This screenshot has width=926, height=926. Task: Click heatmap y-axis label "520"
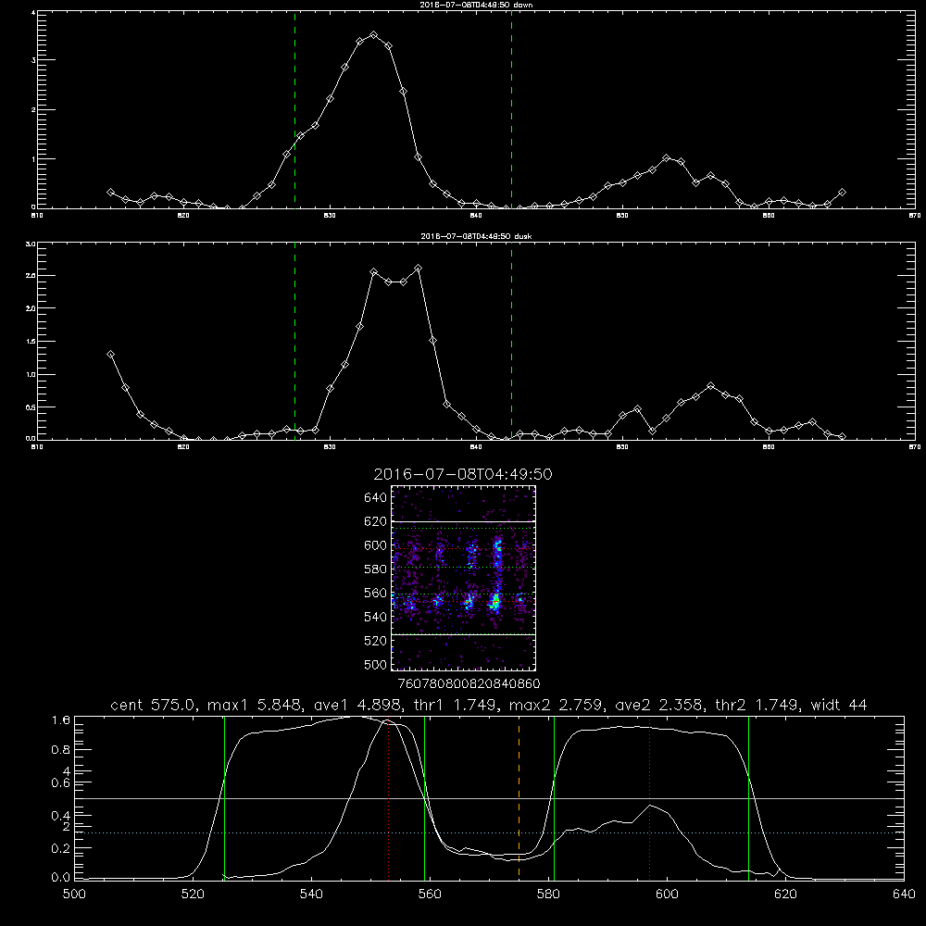(x=376, y=641)
